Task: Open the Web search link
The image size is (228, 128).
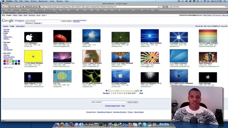Action: 3,15
